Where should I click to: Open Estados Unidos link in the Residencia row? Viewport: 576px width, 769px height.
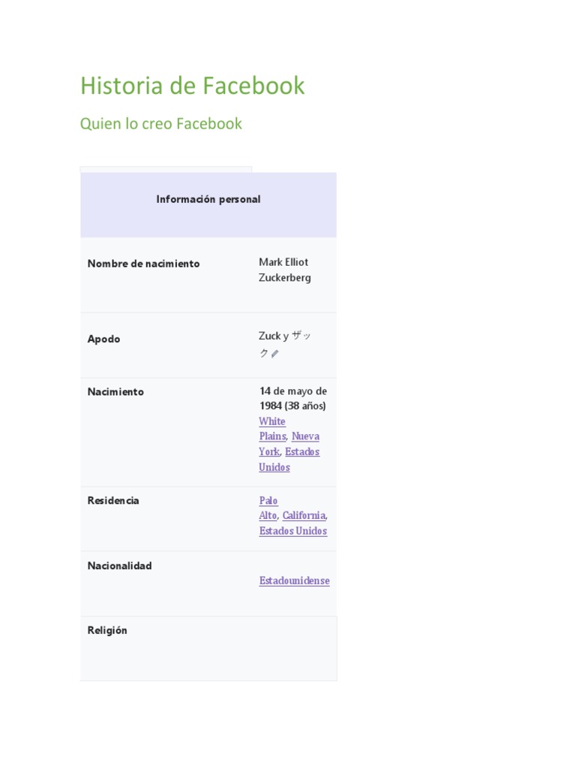click(292, 531)
